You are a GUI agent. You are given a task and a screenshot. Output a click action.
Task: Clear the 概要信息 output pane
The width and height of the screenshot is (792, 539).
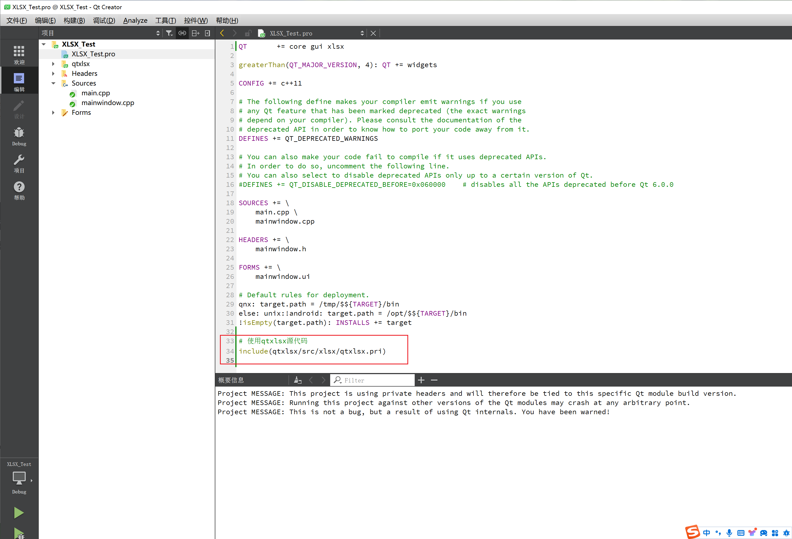click(297, 380)
